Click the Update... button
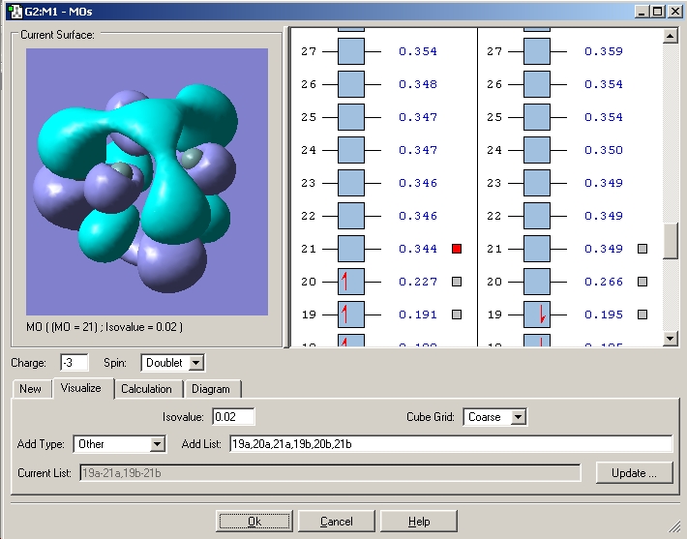 point(634,473)
